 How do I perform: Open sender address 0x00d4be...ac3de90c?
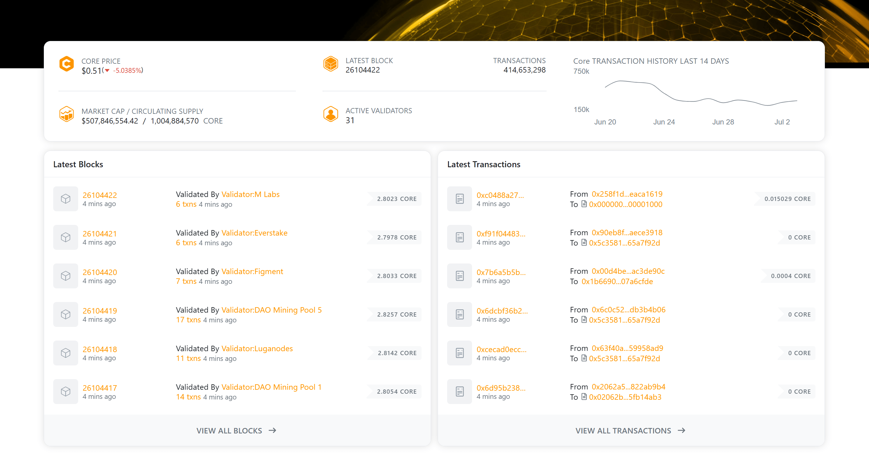[x=628, y=271]
